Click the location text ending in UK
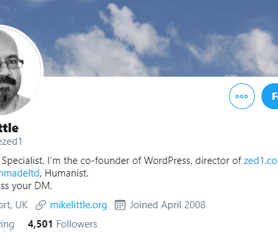The width and height of the screenshot is (278, 238). 14,205
